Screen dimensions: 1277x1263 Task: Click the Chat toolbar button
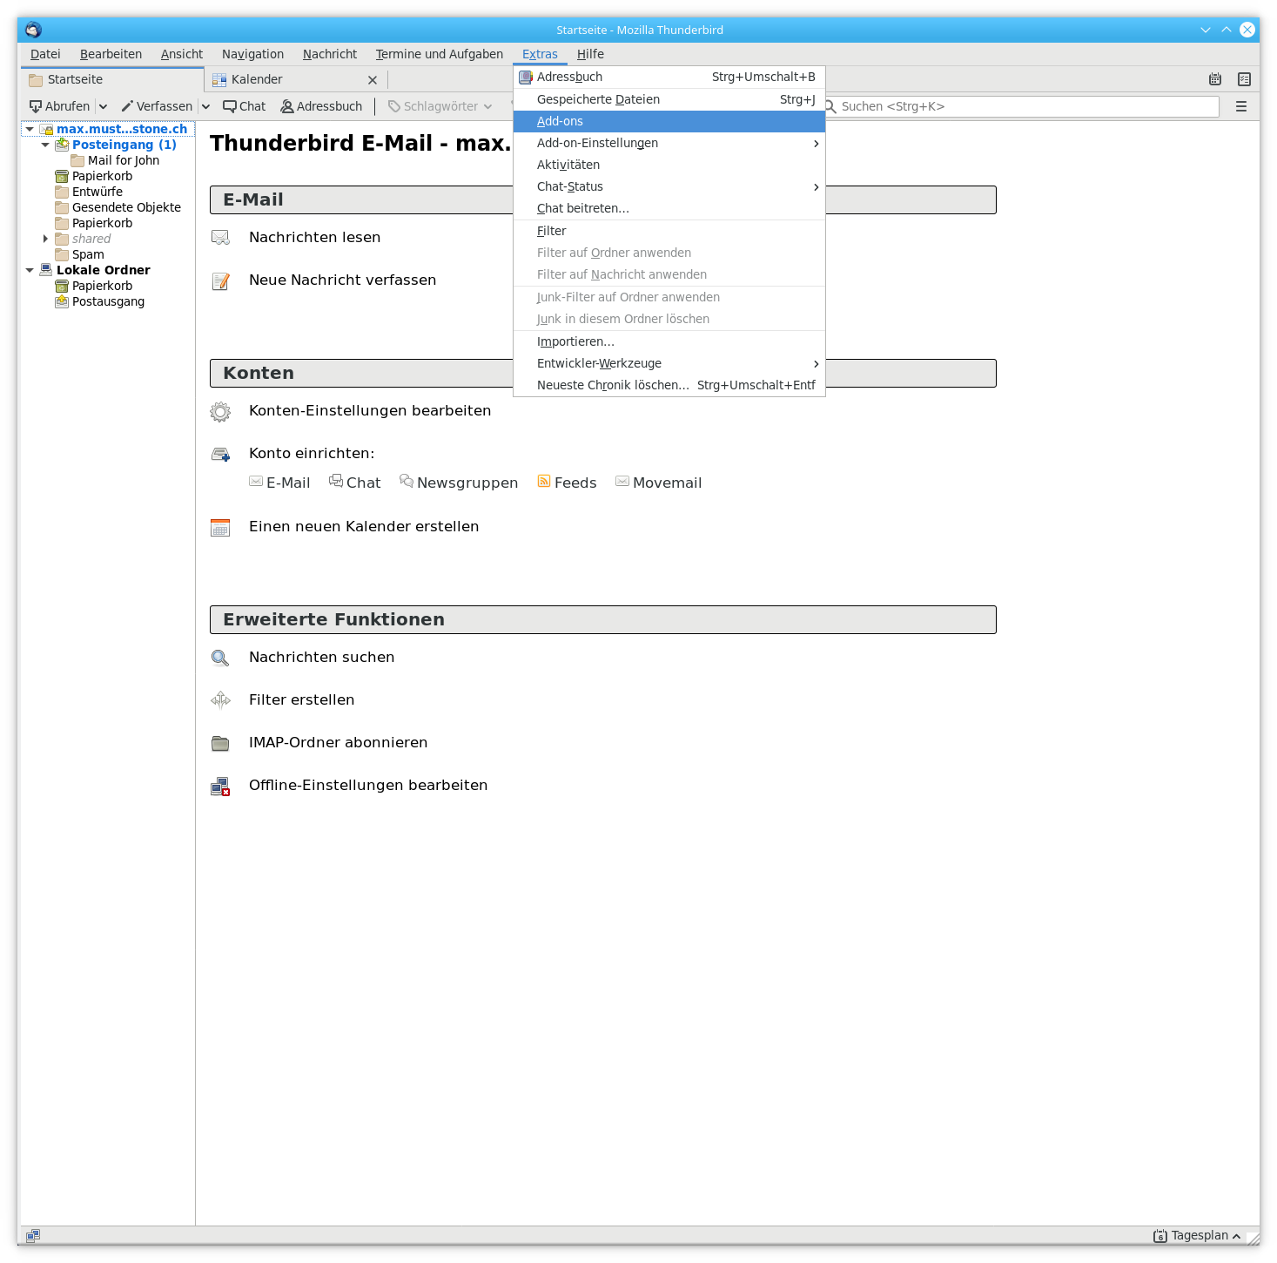(x=244, y=106)
